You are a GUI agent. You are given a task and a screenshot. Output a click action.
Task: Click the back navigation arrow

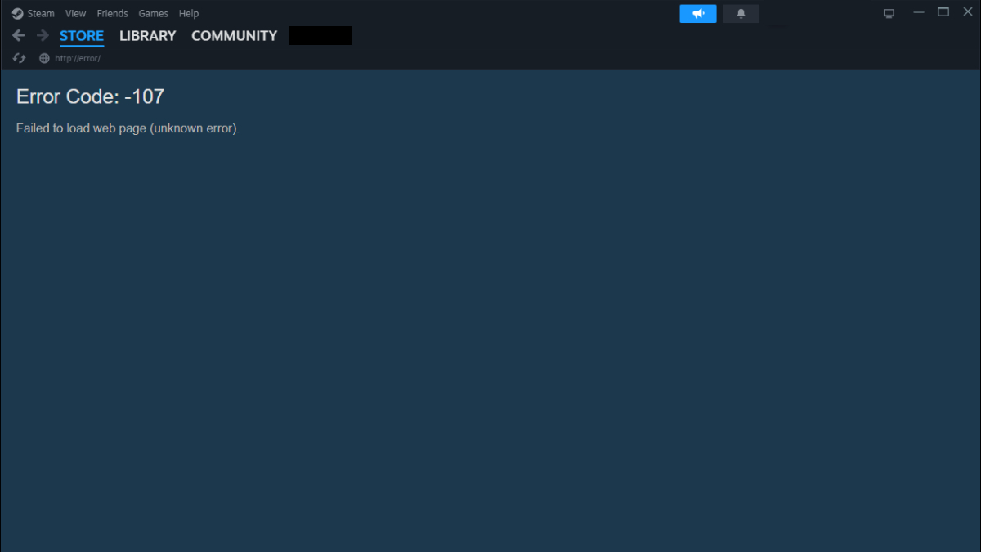click(18, 35)
